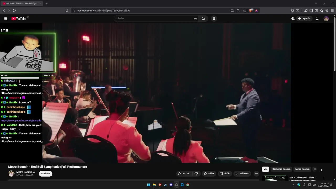Open the youtube.com/@synxdd chat link
336x189 pixels.
point(21,120)
